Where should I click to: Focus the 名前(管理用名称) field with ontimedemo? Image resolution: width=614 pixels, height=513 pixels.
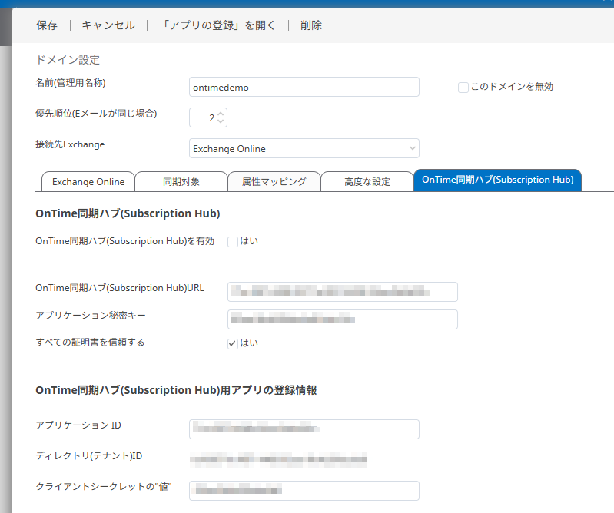[x=304, y=87]
